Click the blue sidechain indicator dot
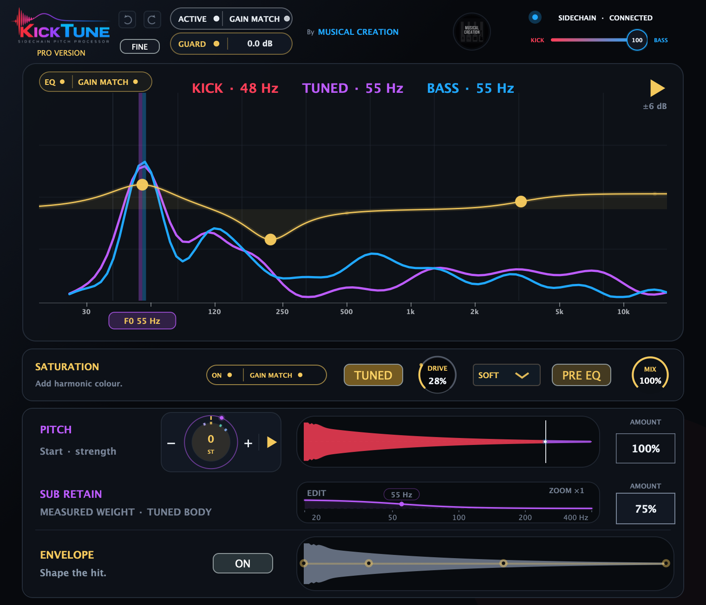This screenshot has width=706, height=605. click(535, 17)
